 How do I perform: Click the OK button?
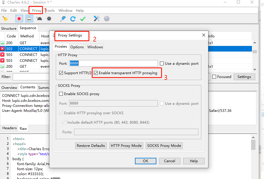tap(146, 161)
